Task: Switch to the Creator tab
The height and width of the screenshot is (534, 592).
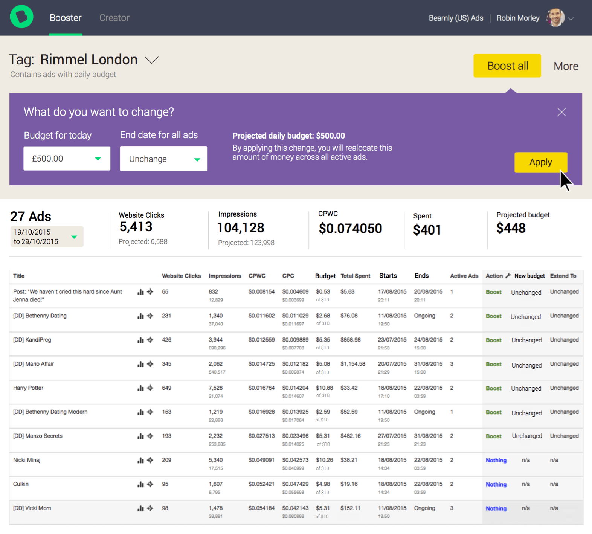Action: pyautogui.click(x=114, y=18)
